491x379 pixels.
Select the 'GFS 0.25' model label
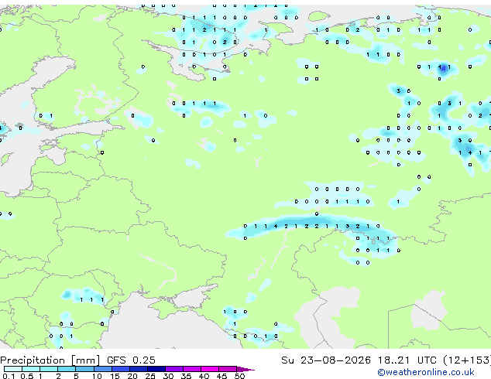pos(131,360)
